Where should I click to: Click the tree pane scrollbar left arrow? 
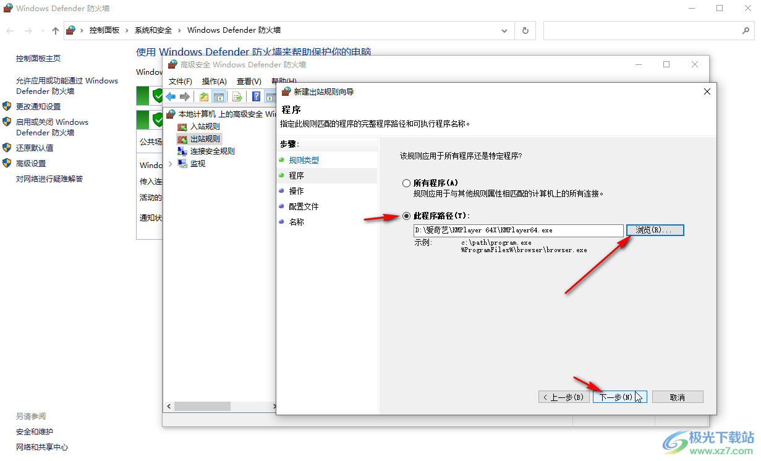[169, 407]
